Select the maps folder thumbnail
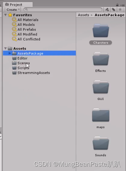Image resolution: width=126 pixels, height=171 pixels. click(x=101, y=115)
